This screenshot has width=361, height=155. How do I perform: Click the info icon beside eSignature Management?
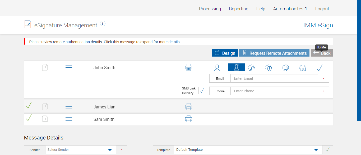coord(103,24)
